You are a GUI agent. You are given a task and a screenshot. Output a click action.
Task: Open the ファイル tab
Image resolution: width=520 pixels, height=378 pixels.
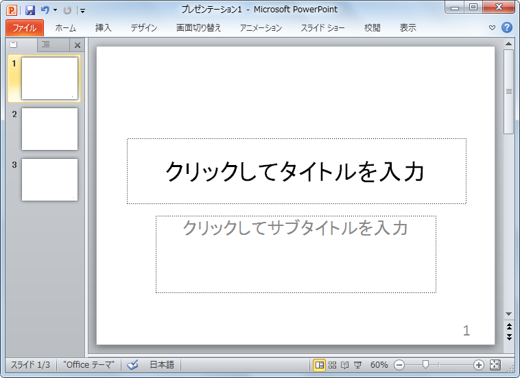[25, 28]
